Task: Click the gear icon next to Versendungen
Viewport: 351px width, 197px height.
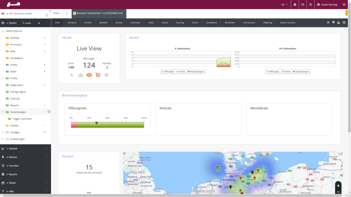Action: point(48,112)
